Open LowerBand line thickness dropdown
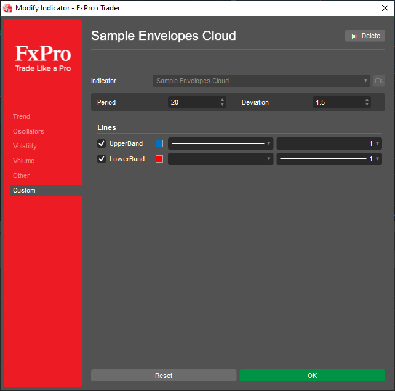 [x=329, y=159]
